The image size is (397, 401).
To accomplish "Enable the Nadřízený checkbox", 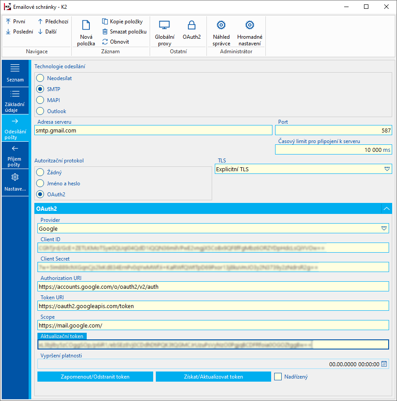I will click(278, 377).
